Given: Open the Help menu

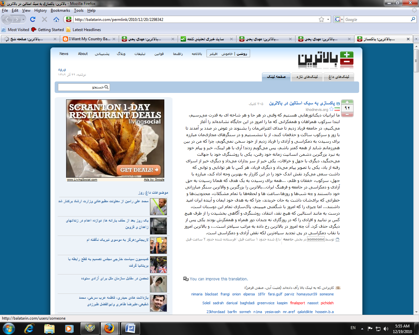Looking at the screenshot, I should click(91, 10).
